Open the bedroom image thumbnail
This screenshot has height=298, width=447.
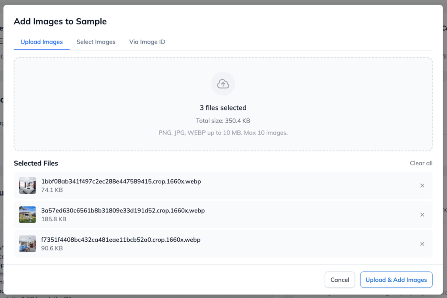[x=28, y=185]
